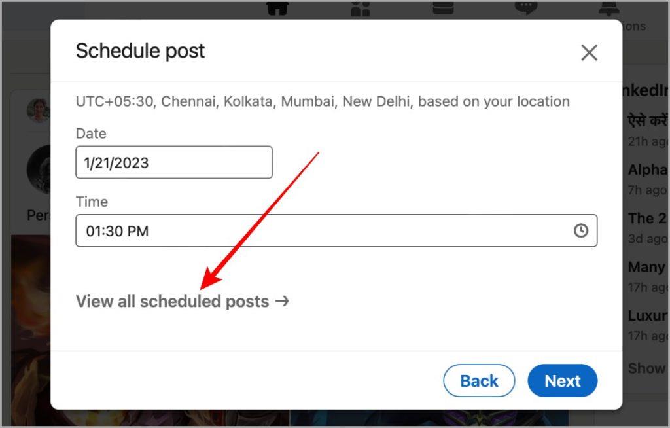The width and height of the screenshot is (670, 428).
Task: Click the arrow next to scheduled posts
Action: coord(282,301)
